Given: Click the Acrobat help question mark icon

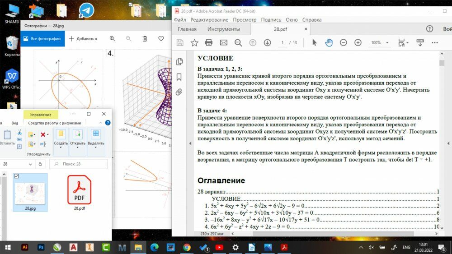Looking at the screenshot, I should coord(429,29).
